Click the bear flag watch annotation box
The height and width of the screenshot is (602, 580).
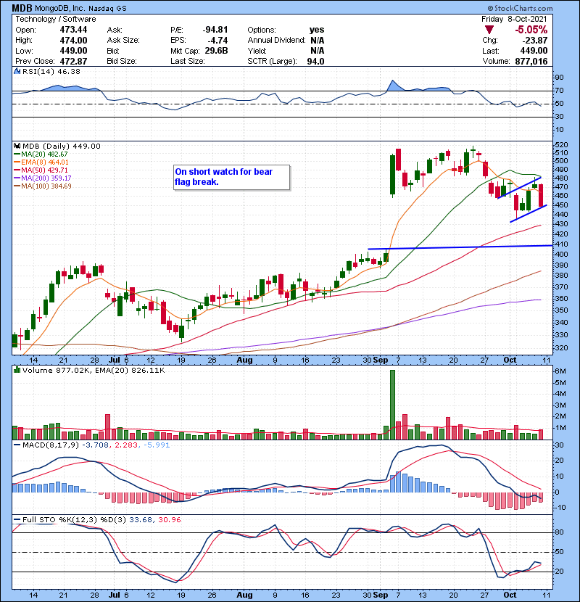pyautogui.click(x=231, y=177)
